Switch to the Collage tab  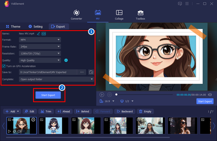pyautogui.click(x=119, y=15)
